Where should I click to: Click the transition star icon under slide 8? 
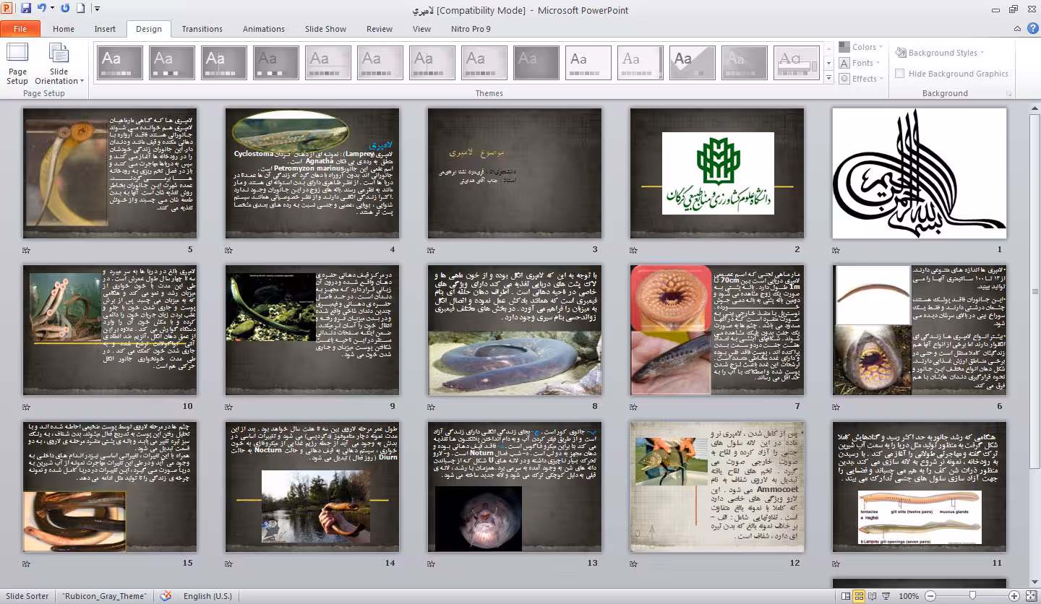[x=432, y=407]
